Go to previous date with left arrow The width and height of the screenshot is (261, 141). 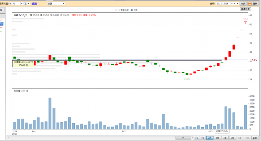(x=235, y=4)
